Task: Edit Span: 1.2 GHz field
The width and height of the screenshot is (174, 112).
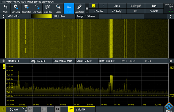Action: tap(87, 61)
